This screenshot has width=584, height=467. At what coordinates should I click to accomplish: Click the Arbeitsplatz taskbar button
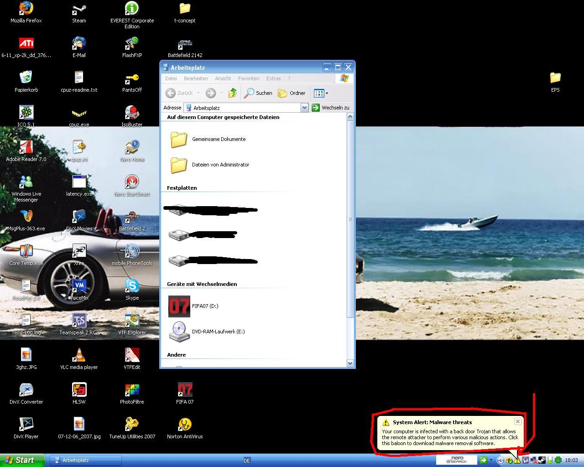pyautogui.click(x=85, y=460)
